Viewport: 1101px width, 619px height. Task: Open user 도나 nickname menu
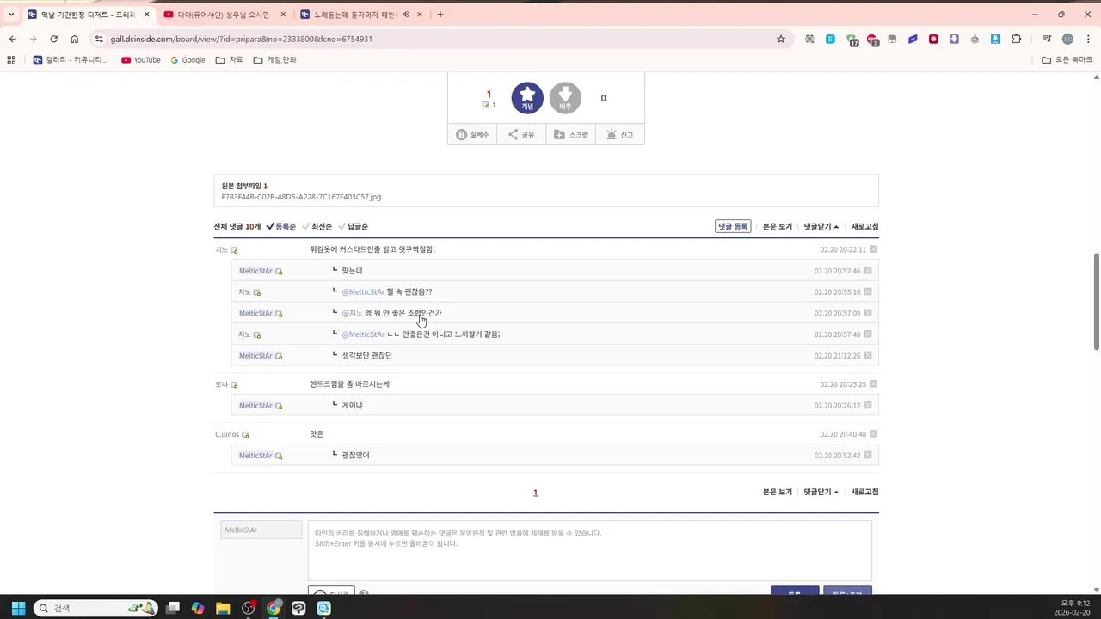click(x=222, y=384)
